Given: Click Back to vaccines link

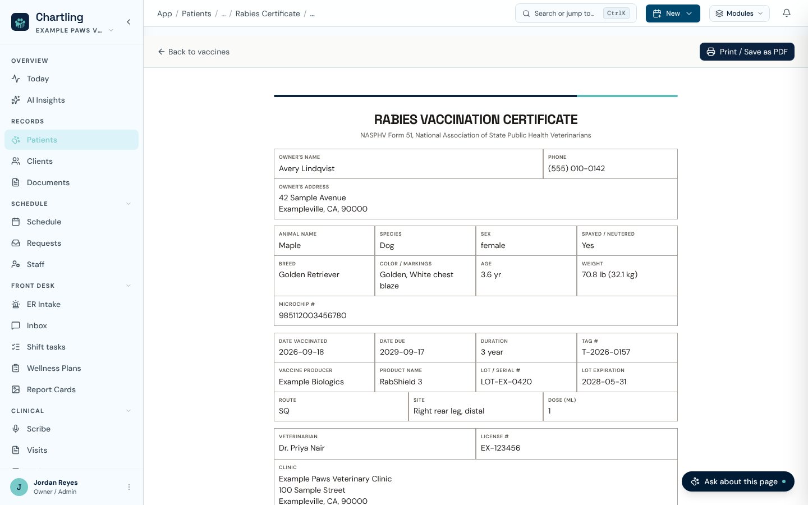Looking at the screenshot, I should [x=194, y=52].
